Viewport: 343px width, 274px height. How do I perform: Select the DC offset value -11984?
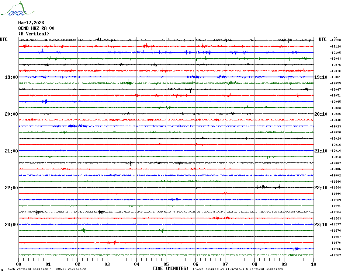pos(336,212)
